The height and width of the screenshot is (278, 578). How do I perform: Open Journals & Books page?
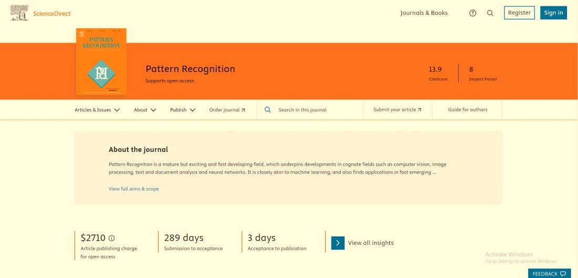[x=424, y=13]
